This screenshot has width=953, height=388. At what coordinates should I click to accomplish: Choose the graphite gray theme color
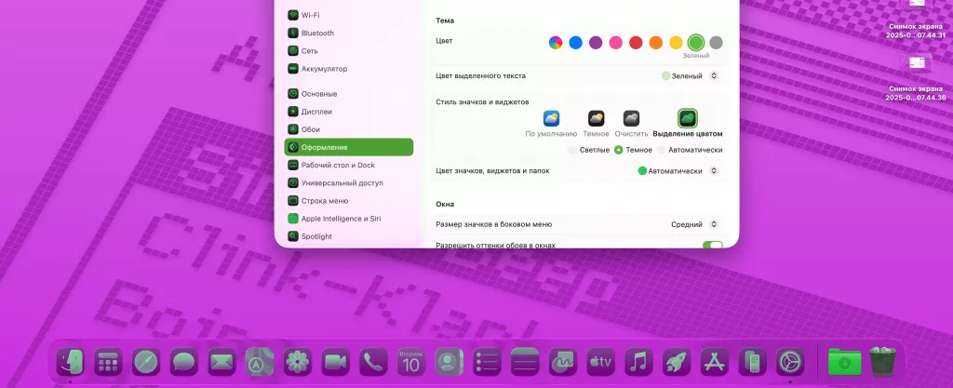click(716, 43)
